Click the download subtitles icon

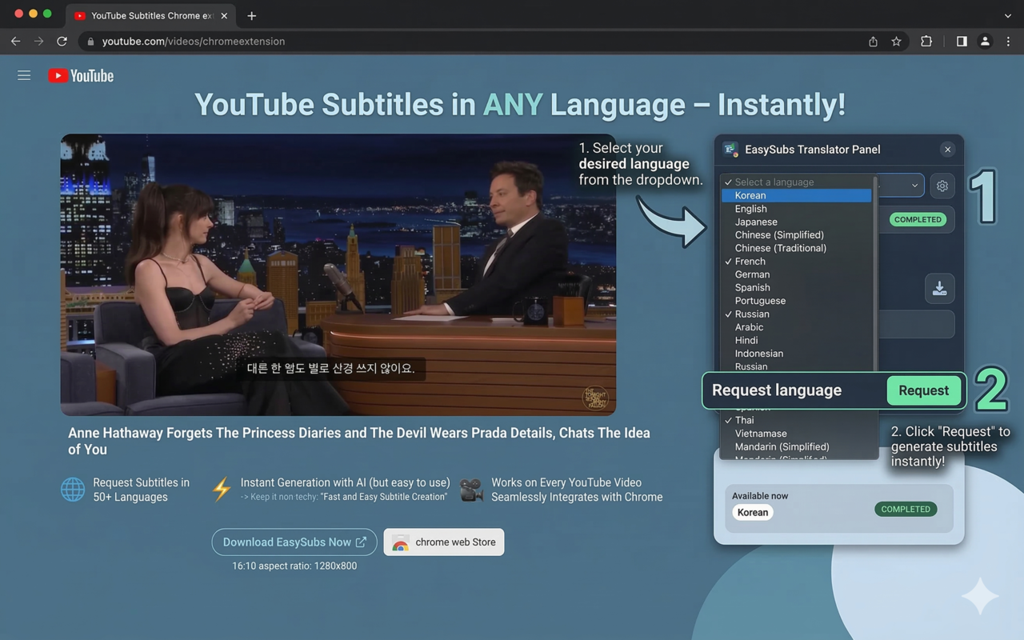pyautogui.click(x=939, y=289)
